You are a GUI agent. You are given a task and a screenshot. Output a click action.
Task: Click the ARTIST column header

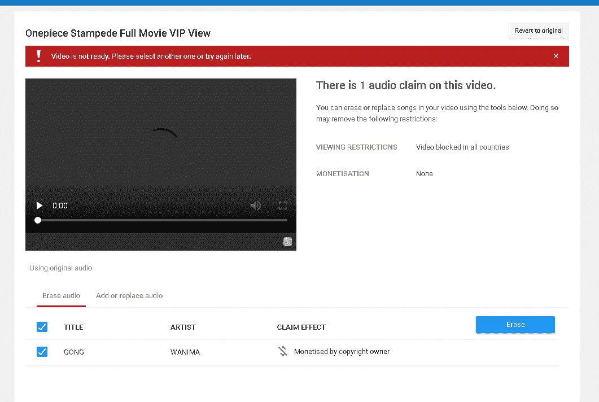pyautogui.click(x=183, y=327)
